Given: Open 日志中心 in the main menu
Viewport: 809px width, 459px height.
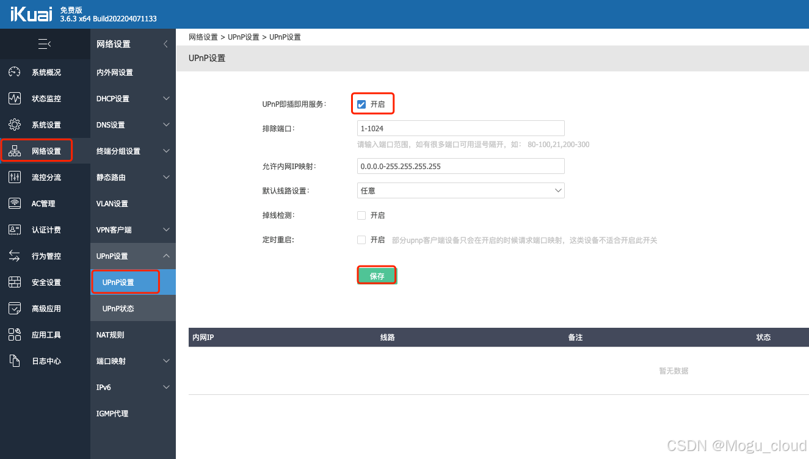Looking at the screenshot, I should point(45,361).
